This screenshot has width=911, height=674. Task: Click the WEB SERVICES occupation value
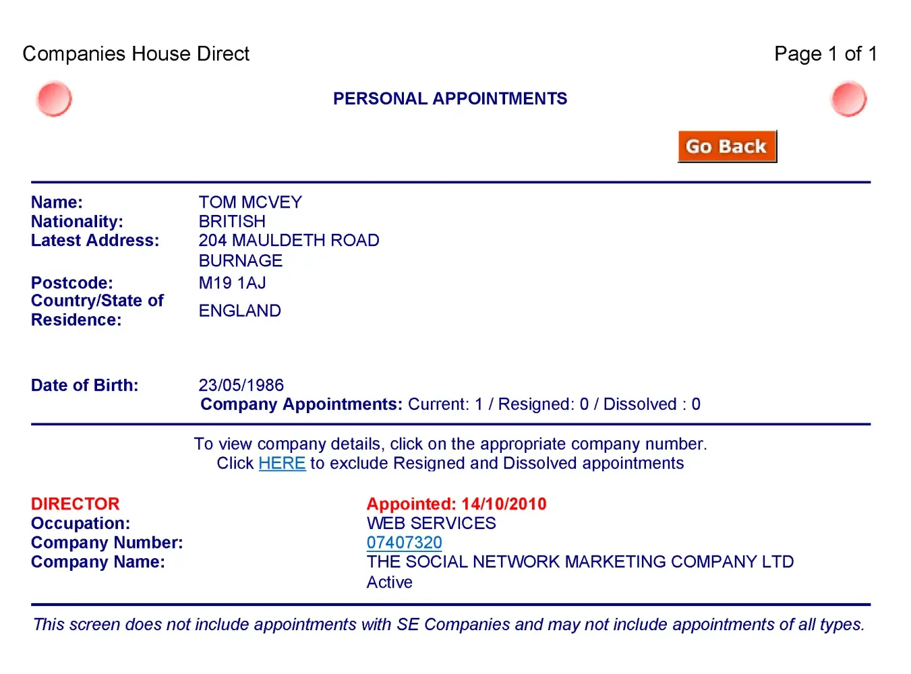(x=431, y=524)
